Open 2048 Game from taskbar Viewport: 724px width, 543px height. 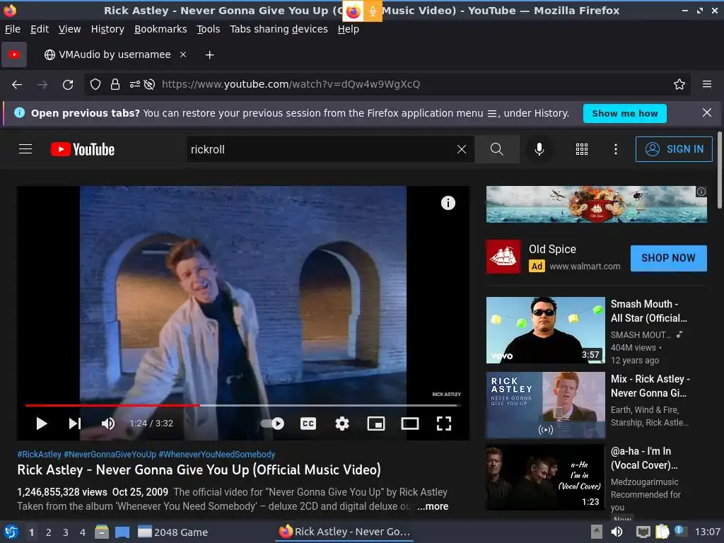(174, 532)
